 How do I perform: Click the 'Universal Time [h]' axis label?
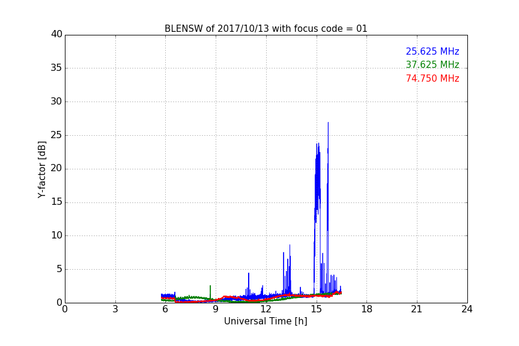[266, 321]
